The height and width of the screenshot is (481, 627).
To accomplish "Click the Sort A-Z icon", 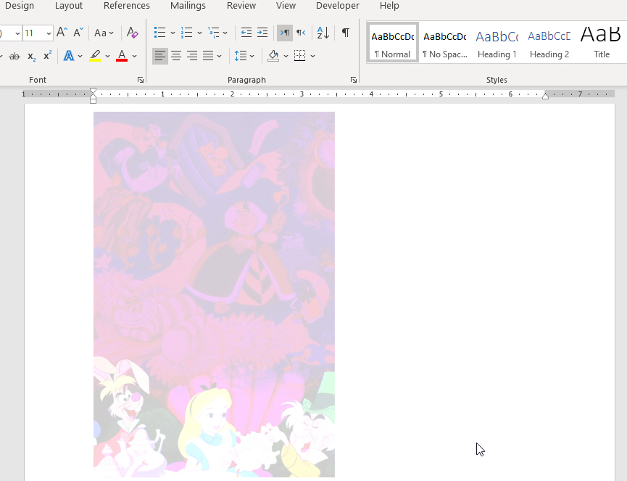I will [x=323, y=33].
